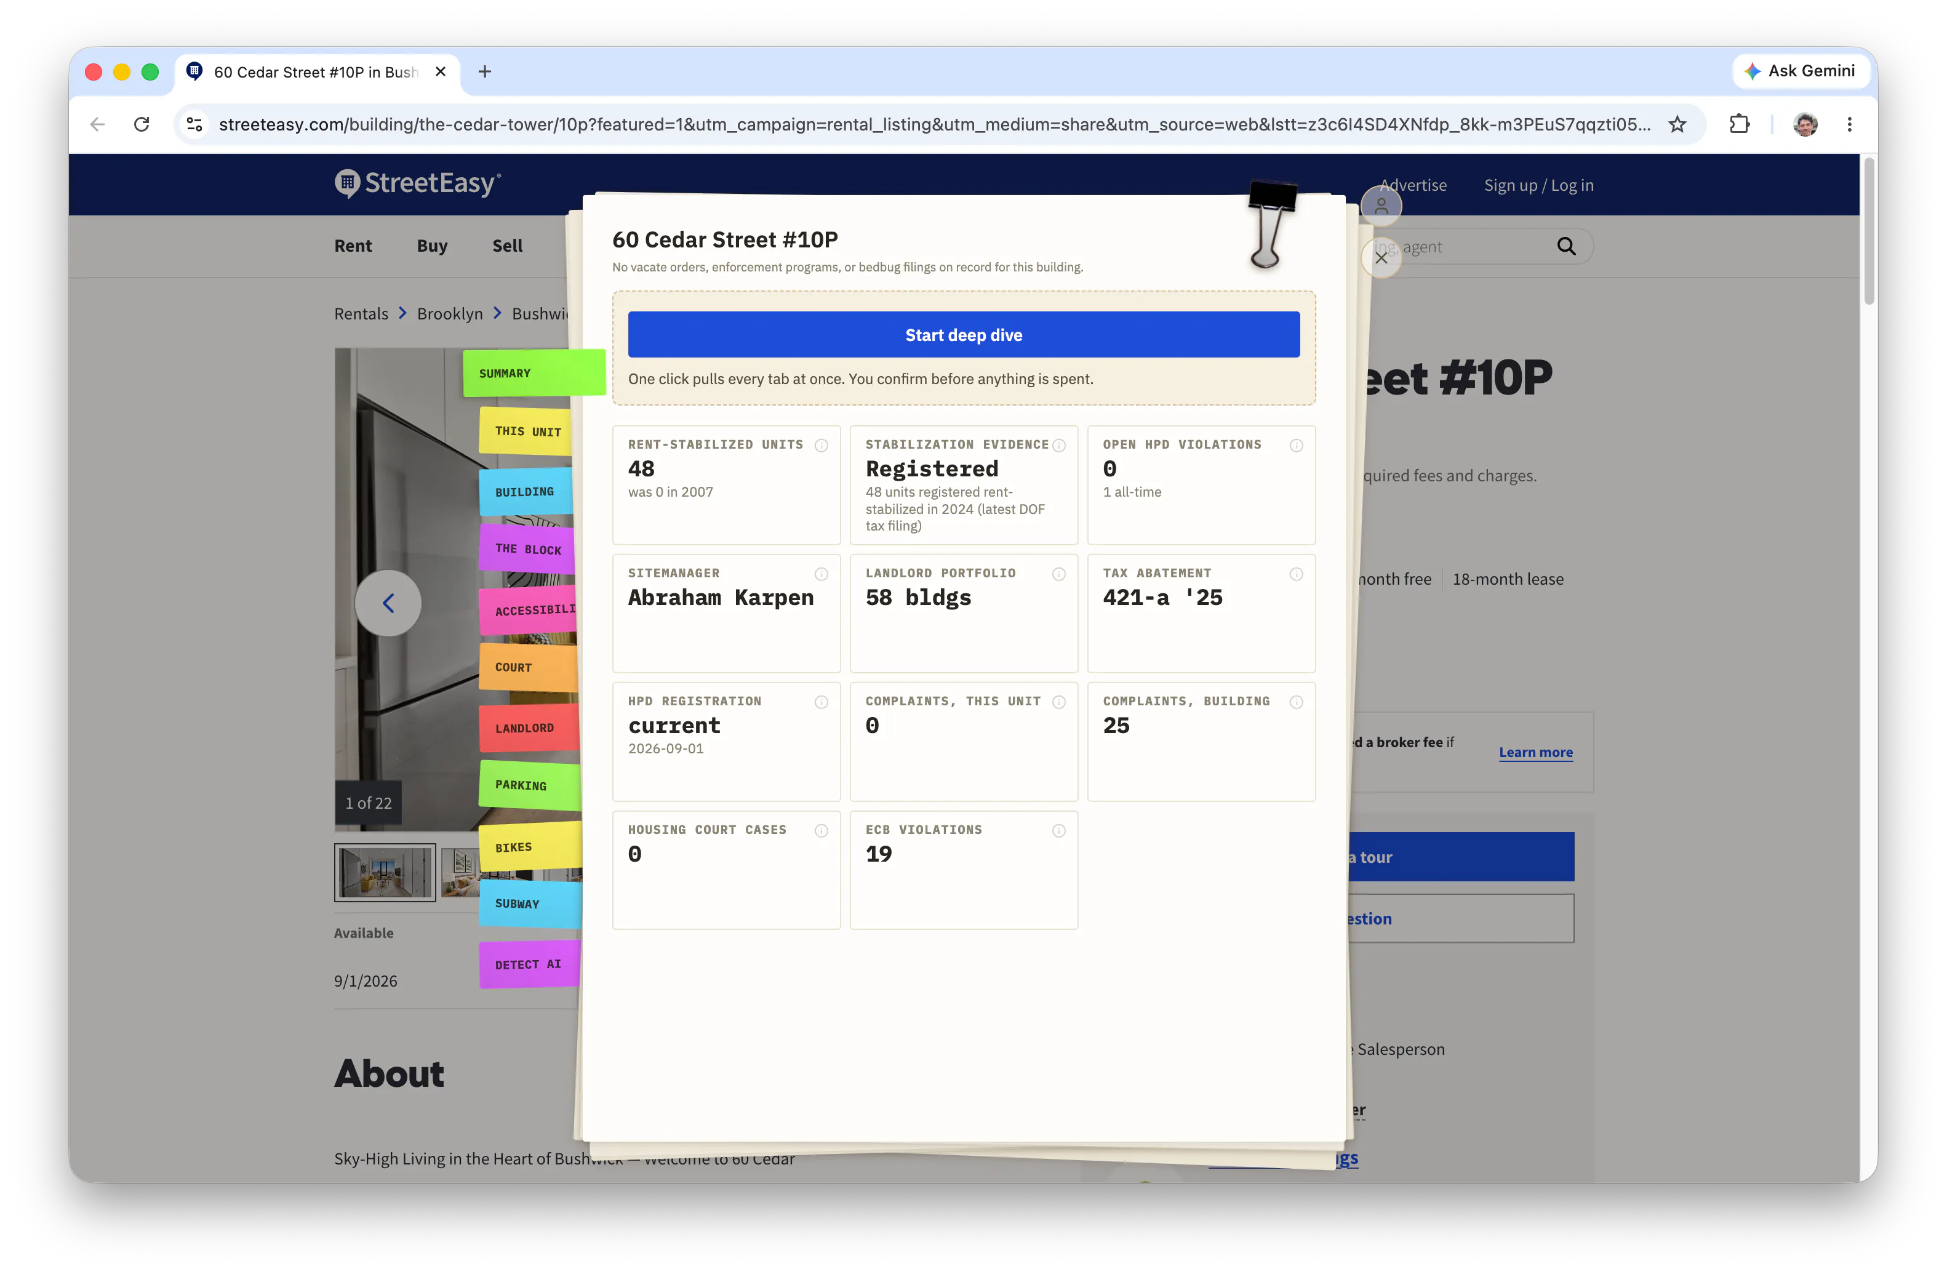
Task: Reload the page
Action: (x=142, y=124)
